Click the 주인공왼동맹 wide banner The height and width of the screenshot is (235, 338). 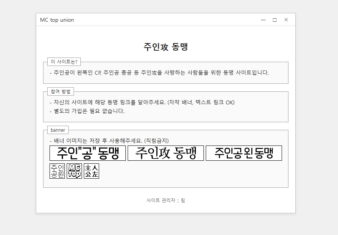244,153
